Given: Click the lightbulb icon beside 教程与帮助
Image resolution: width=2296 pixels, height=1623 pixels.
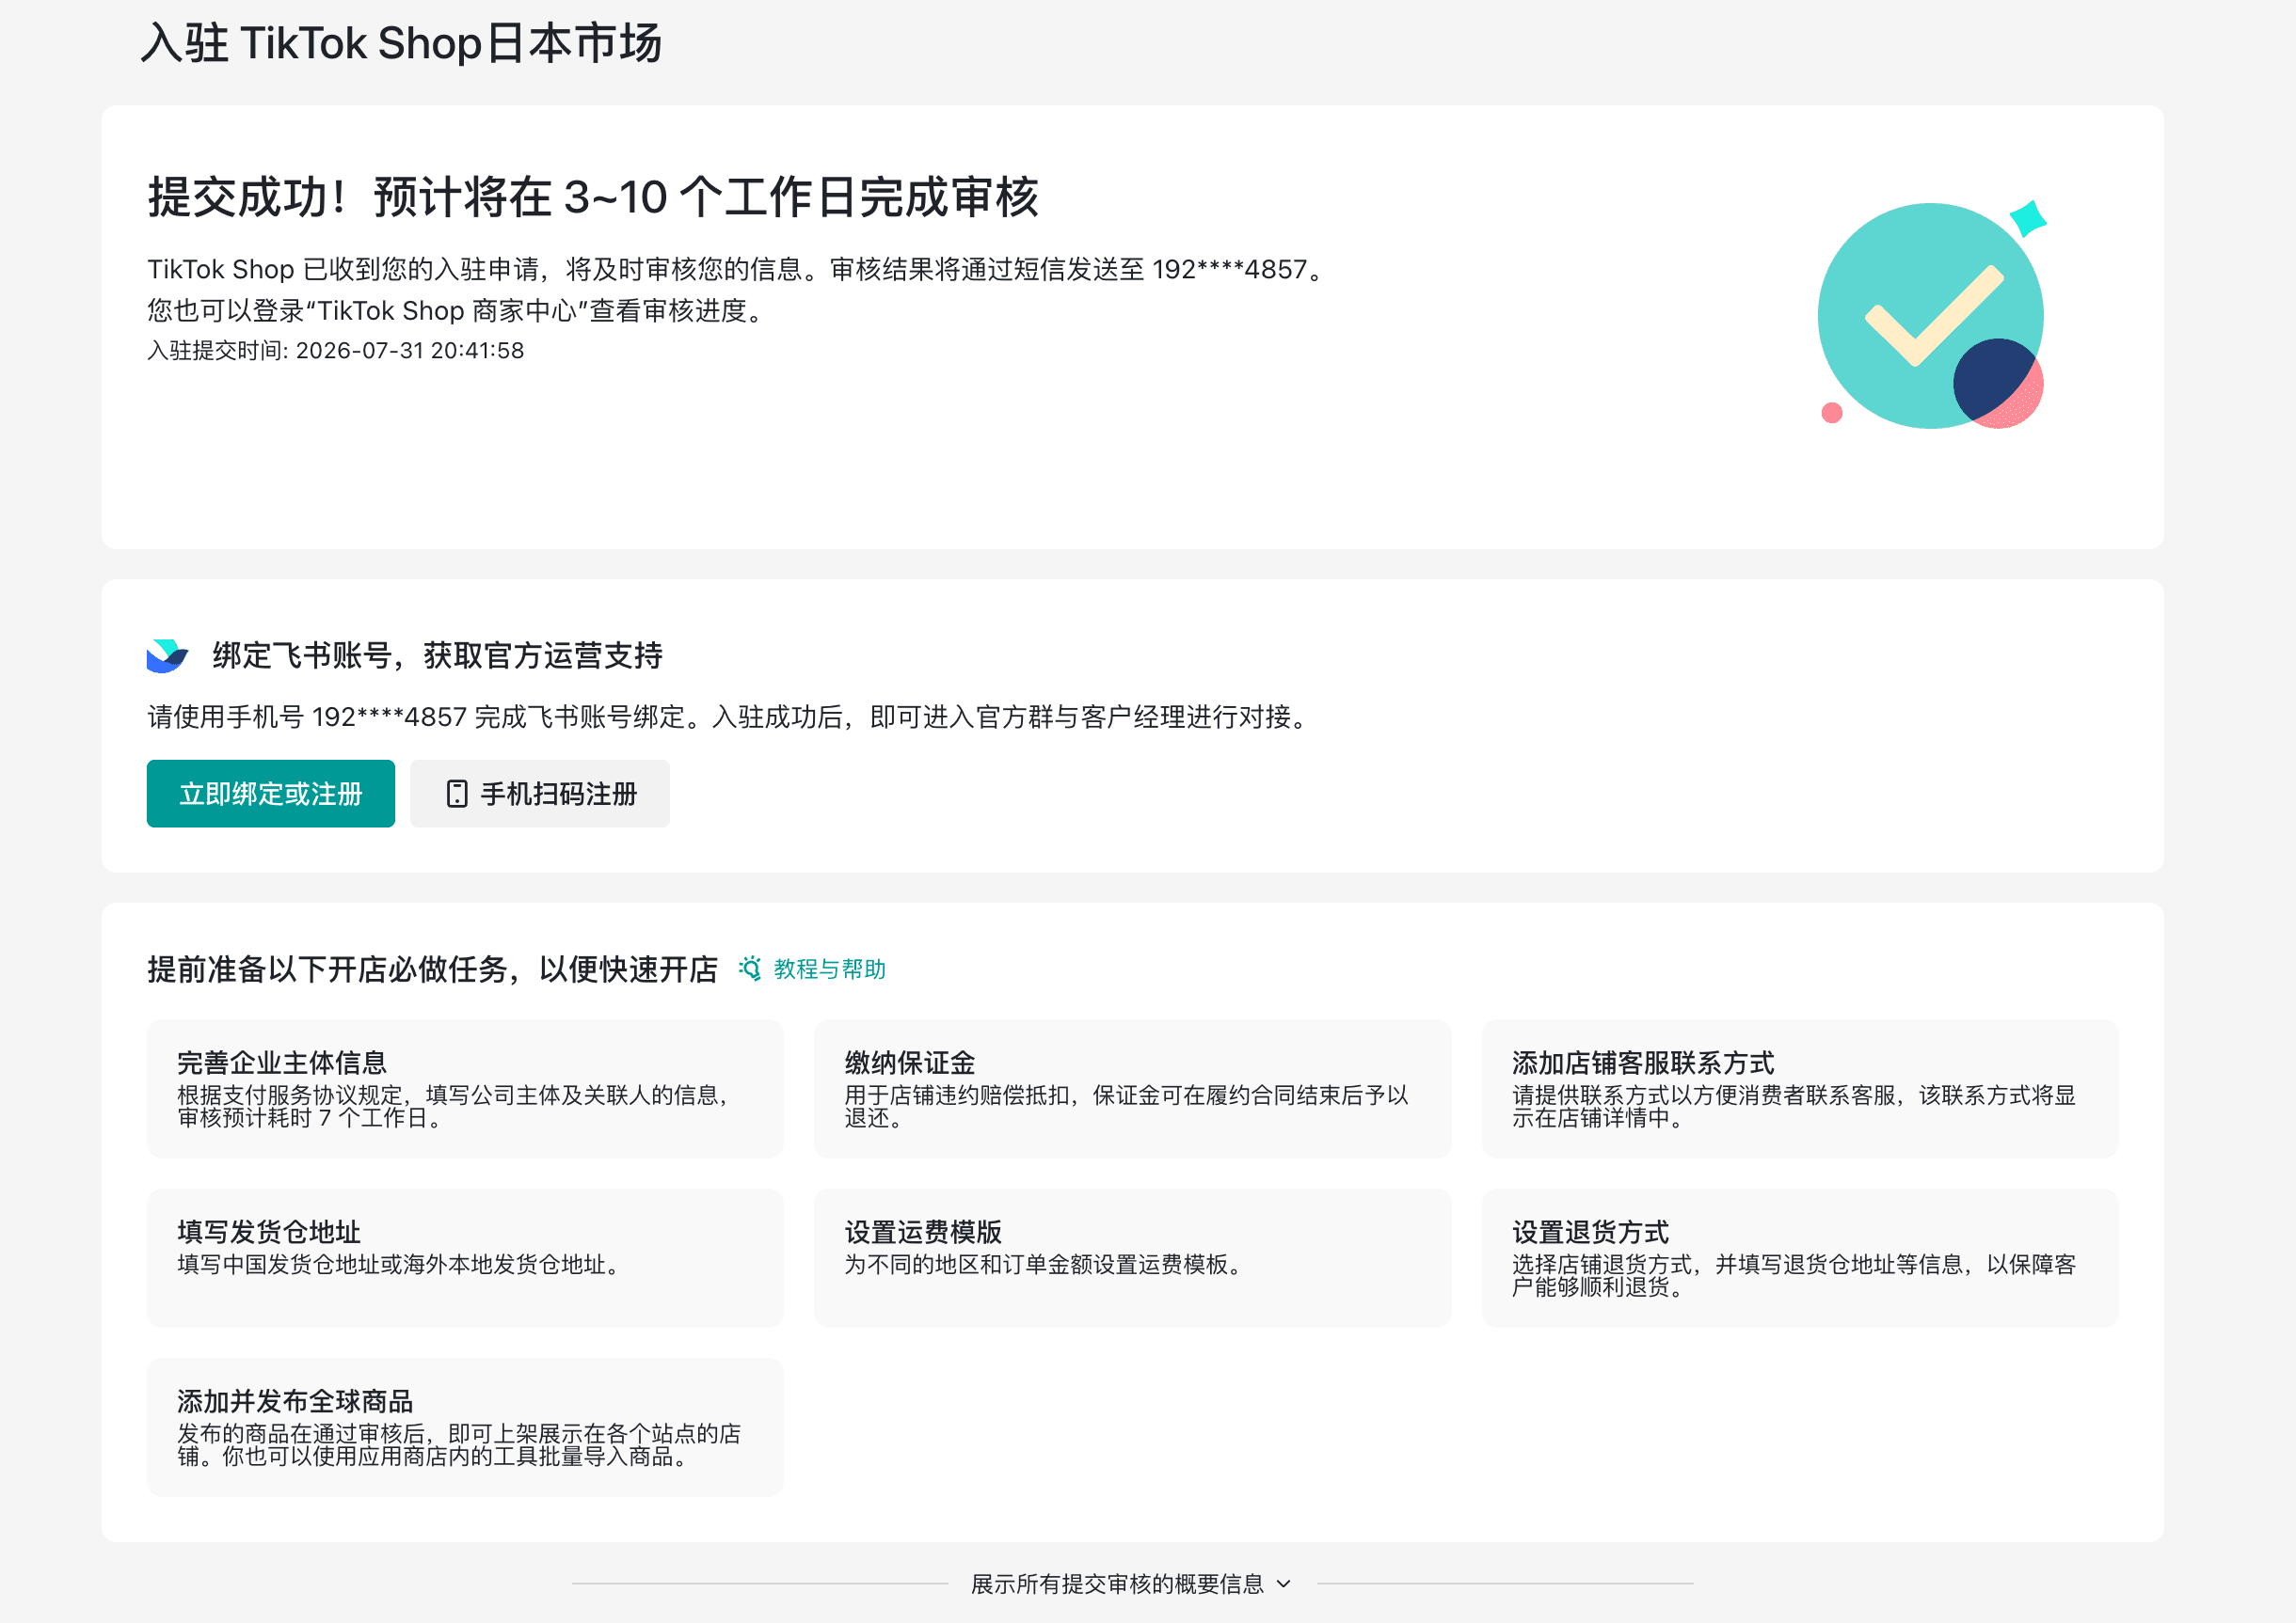Looking at the screenshot, I should coord(750,969).
